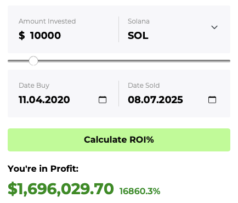Click the Calculate ROI% button

[119, 140]
